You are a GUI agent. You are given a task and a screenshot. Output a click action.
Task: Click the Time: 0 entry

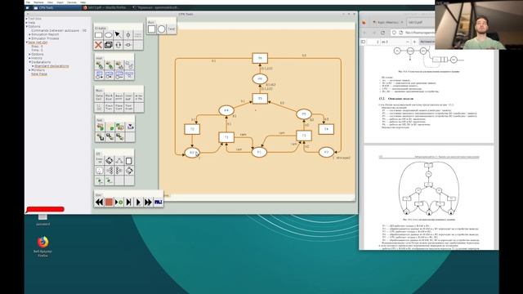point(37,51)
